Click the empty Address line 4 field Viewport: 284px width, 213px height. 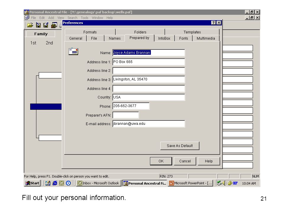pos(149,88)
